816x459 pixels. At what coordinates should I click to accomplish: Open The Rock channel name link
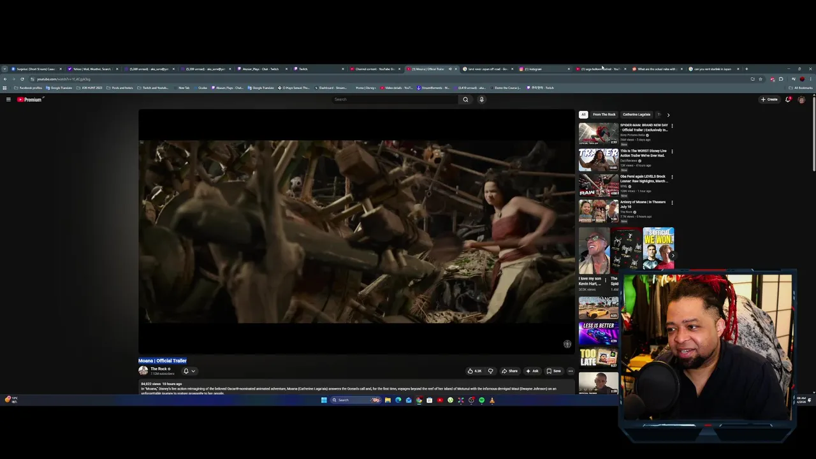159,369
